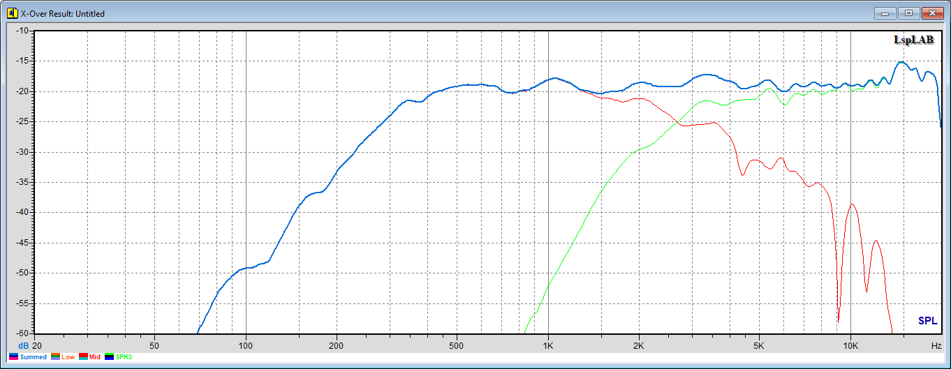The height and width of the screenshot is (369, 951).
Task: Select the Summed legend label
Action: (34, 357)
